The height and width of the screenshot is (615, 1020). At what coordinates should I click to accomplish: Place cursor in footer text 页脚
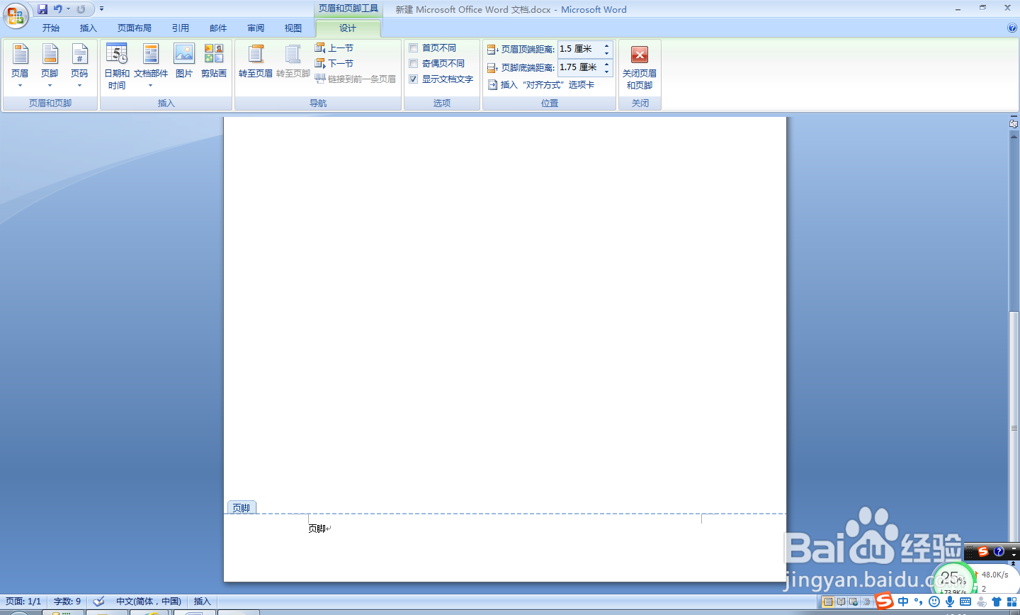pos(317,529)
